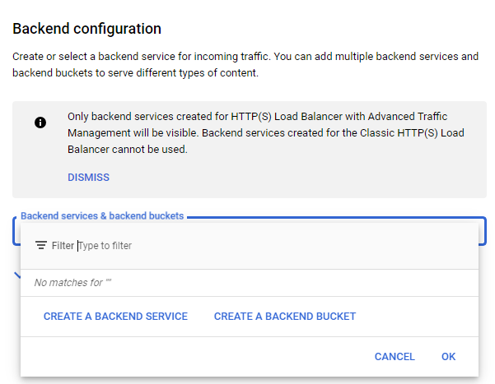Cancel the backend selection popup

click(395, 357)
